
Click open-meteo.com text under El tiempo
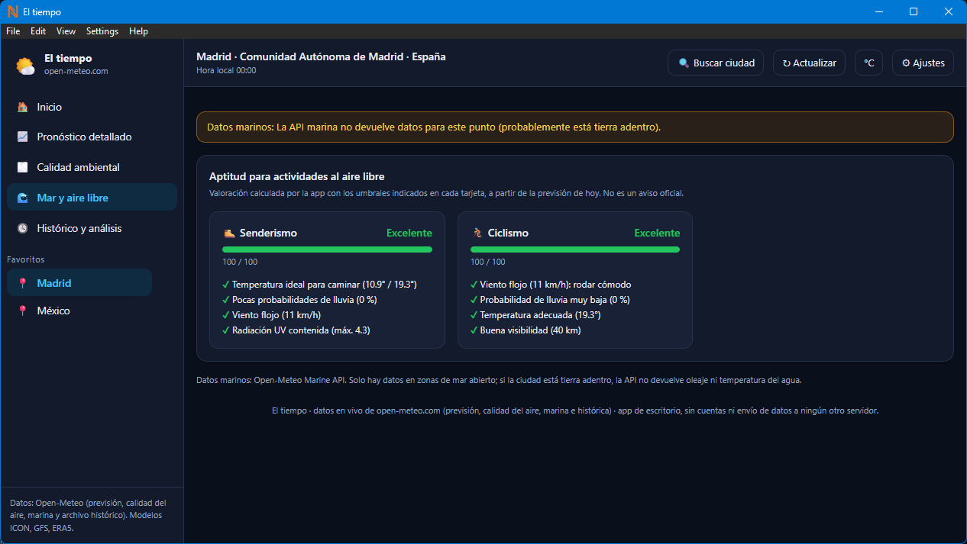coord(76,71)
